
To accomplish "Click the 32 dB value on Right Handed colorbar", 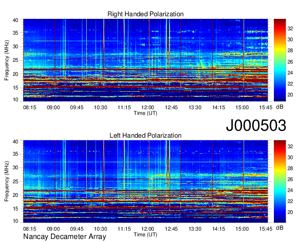I will [x=290, y=28].
